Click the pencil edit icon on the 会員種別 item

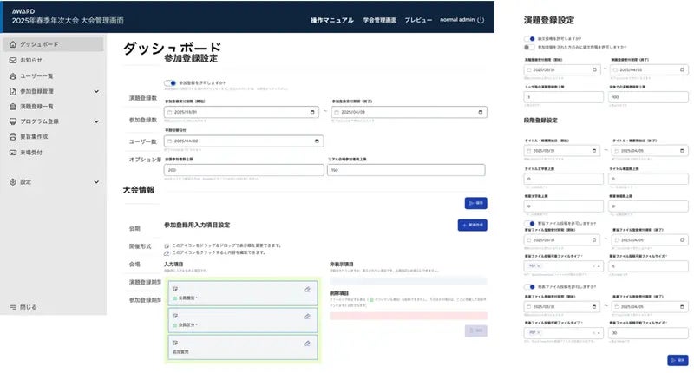307,290
